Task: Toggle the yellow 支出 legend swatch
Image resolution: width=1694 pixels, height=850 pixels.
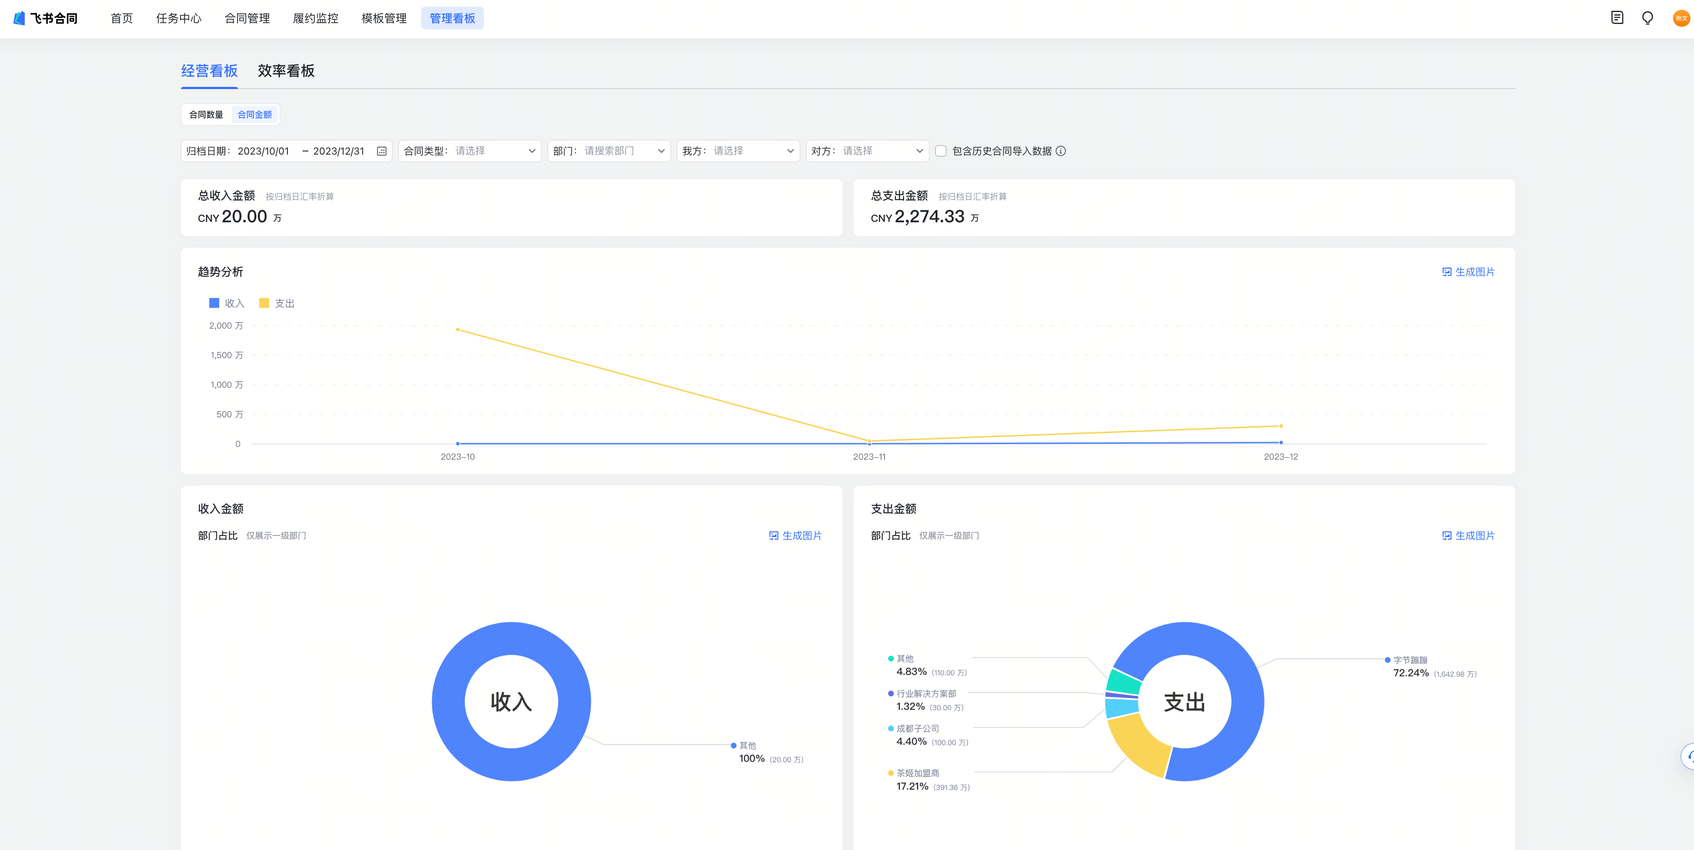Action: click(x=264, y=303)
